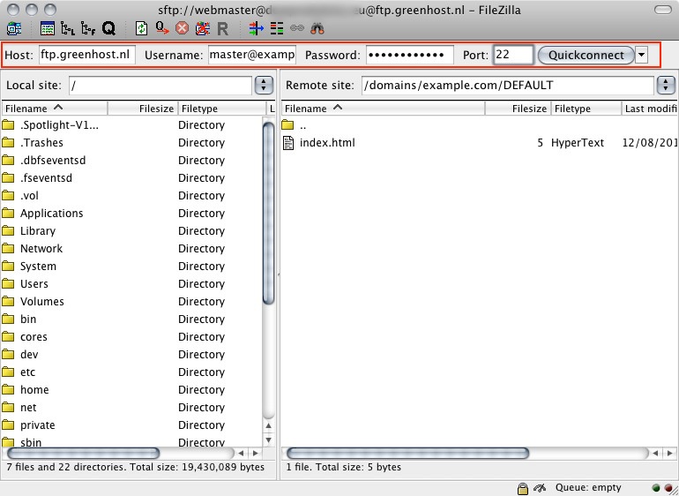Click local pane horizontal scrollbar thumb
This screenshot has height=496, width=679.
83,453
